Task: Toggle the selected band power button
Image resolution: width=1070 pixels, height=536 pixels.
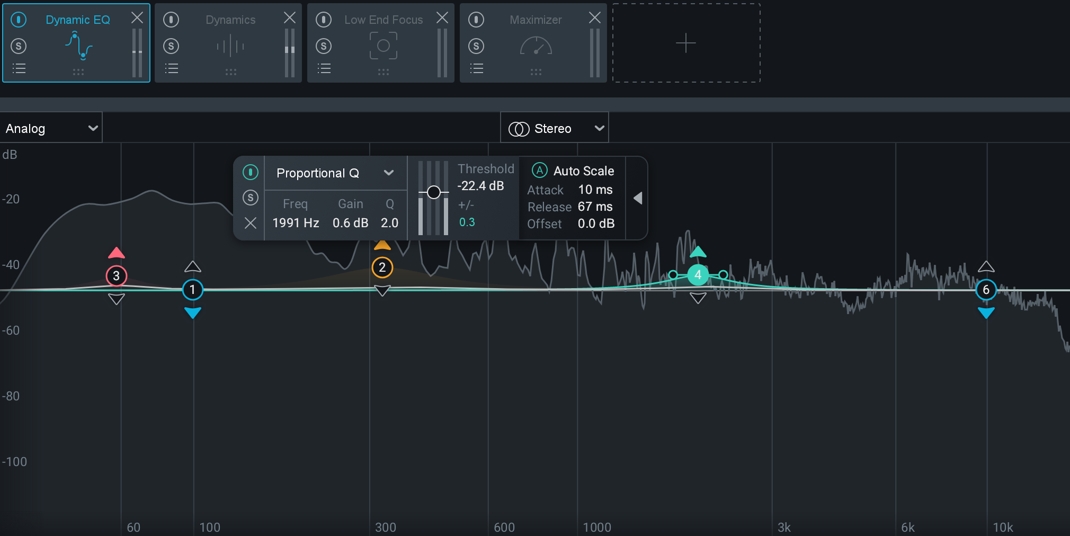Action: [251, 172]
